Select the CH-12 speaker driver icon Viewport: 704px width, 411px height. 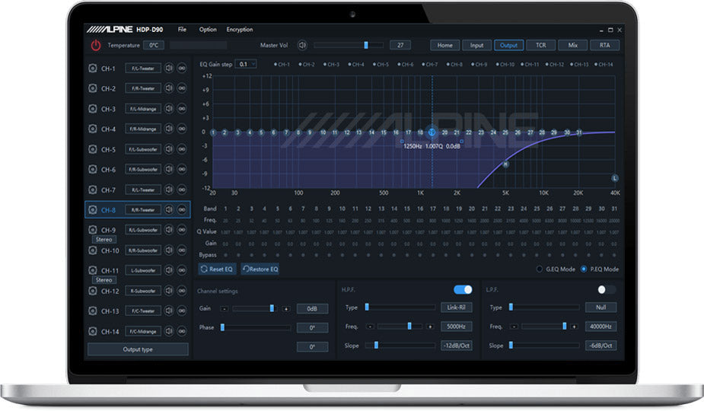[93, 291]
